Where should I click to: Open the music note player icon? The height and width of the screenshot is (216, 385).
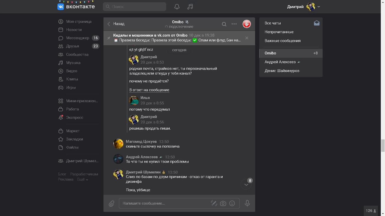(x=190, y=7)
